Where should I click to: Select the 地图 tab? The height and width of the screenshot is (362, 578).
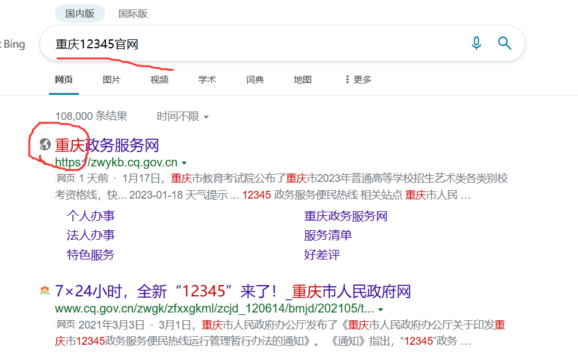click(x=303, y=79)
